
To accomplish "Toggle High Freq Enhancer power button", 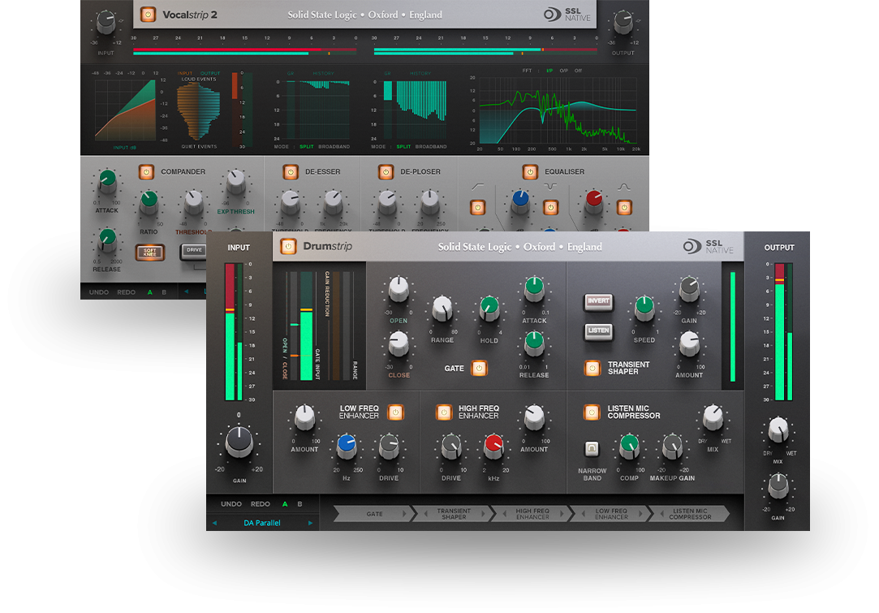I will (443, 412).
